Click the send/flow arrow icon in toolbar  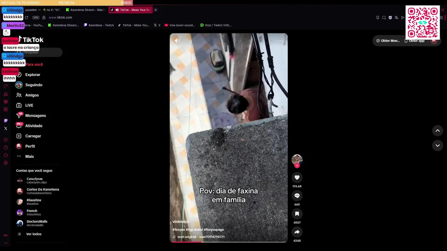[403, 17]
